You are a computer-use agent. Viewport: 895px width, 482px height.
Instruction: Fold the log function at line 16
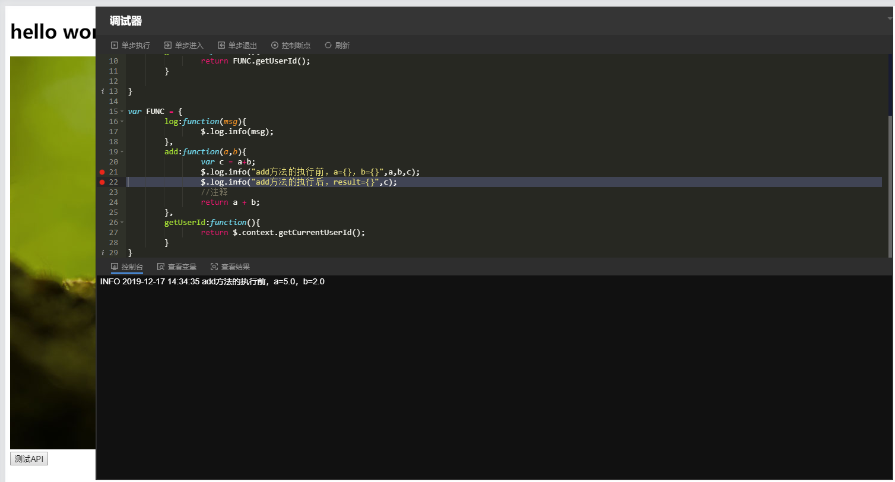coord(122,122)
